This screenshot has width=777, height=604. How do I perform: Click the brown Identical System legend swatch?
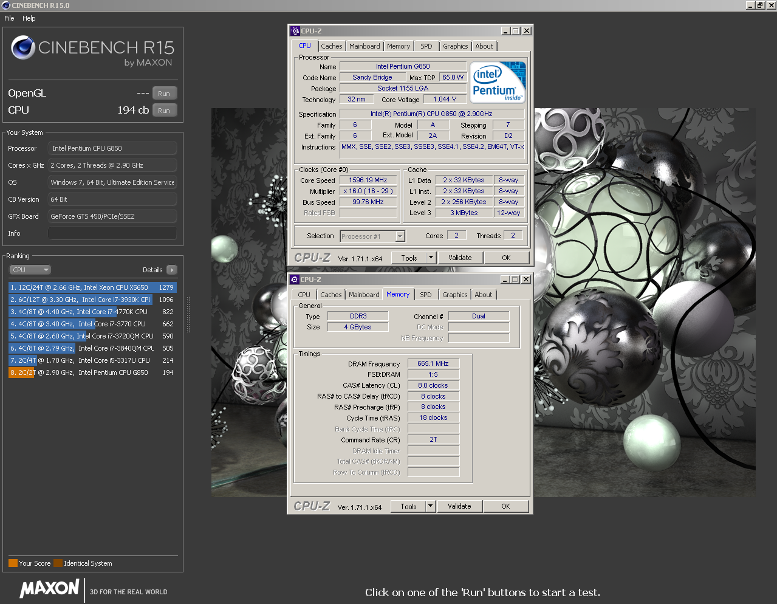pos(58,563)
